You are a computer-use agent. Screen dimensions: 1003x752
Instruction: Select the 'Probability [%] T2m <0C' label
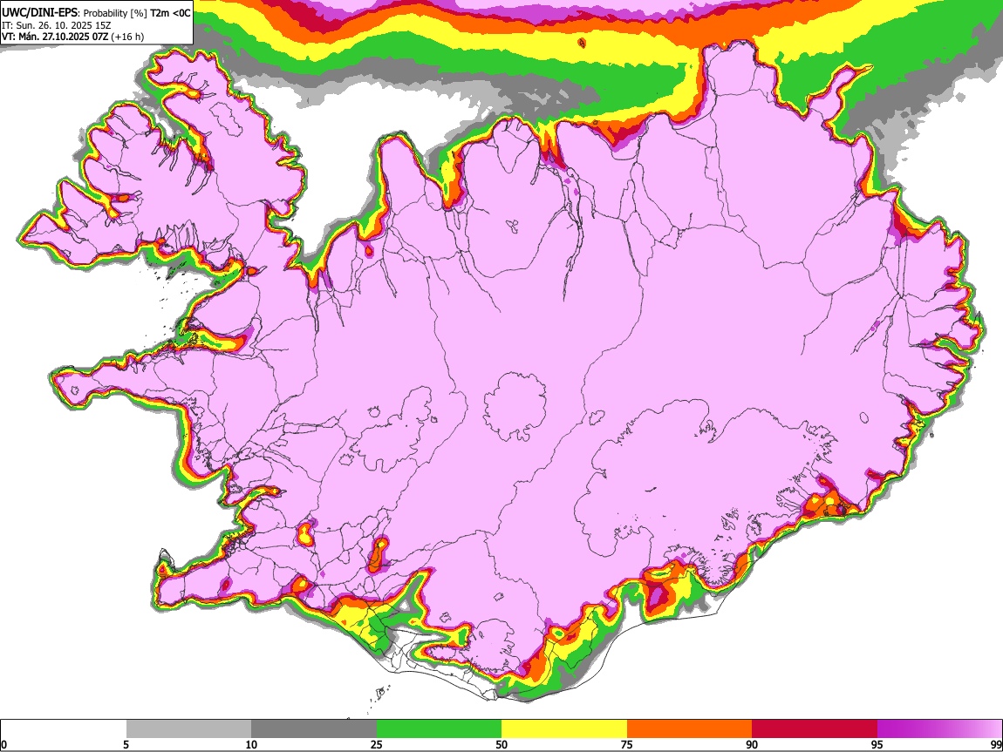137,13
